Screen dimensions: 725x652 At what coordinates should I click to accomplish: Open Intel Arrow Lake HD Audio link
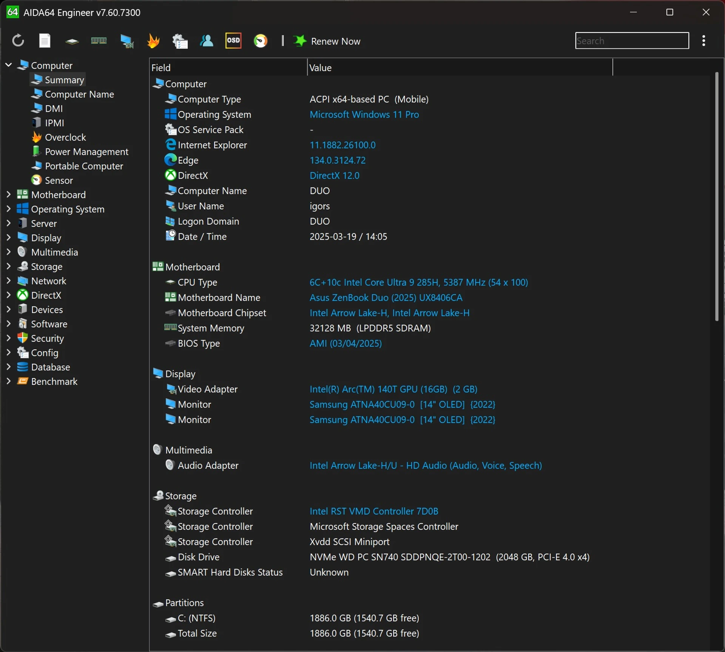(426, 465)
